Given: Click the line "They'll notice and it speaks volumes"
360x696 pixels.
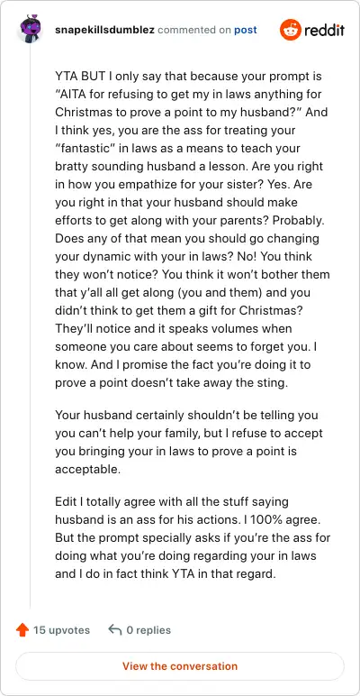Looking at the screenshot, I should [174, 329].
